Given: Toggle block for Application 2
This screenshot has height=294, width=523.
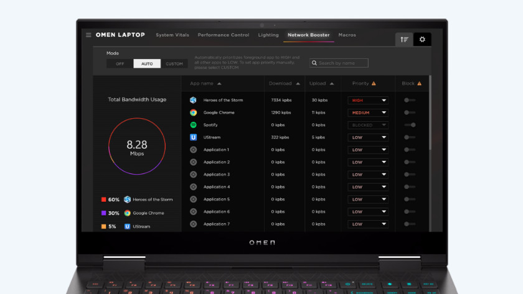Looking at the screenshot, I should [x=410, y=162].
